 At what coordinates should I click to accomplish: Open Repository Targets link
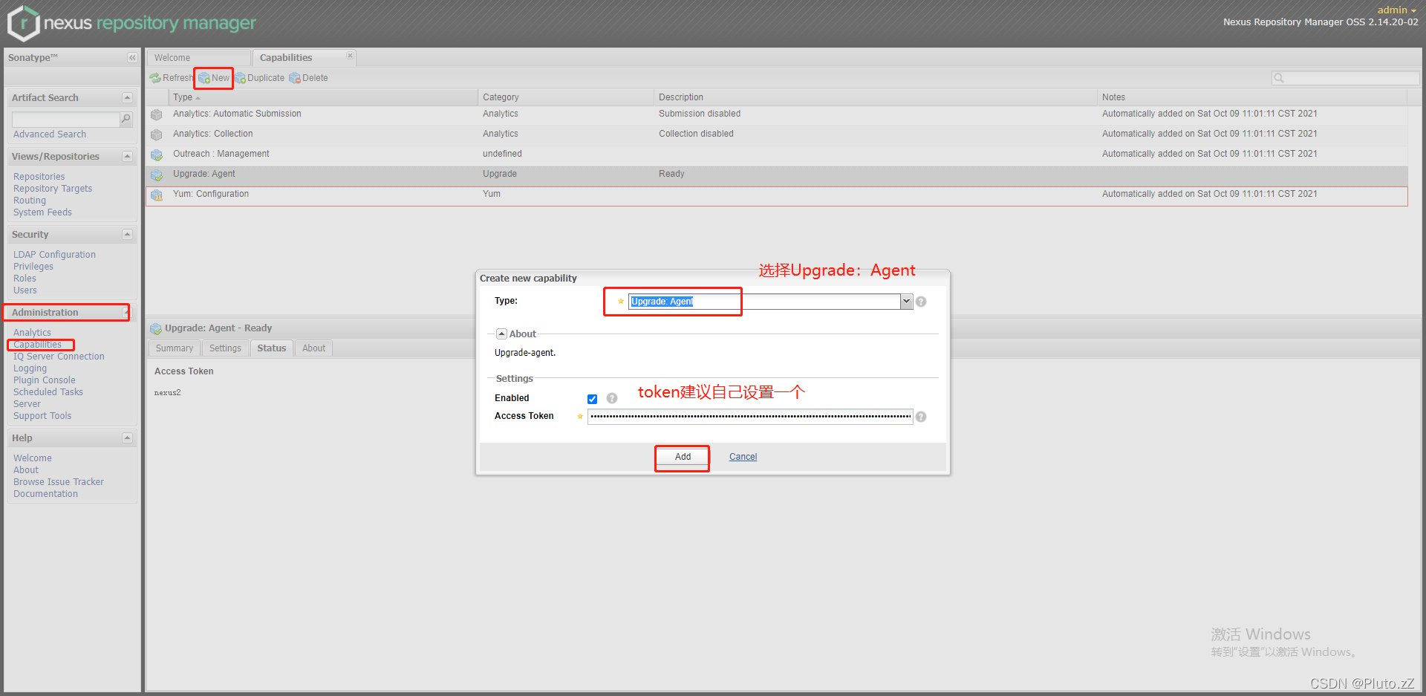53,189
